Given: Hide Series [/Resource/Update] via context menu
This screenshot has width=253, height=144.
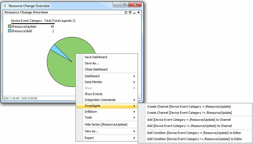Looking at the screenshot, I should click(106, 124).
